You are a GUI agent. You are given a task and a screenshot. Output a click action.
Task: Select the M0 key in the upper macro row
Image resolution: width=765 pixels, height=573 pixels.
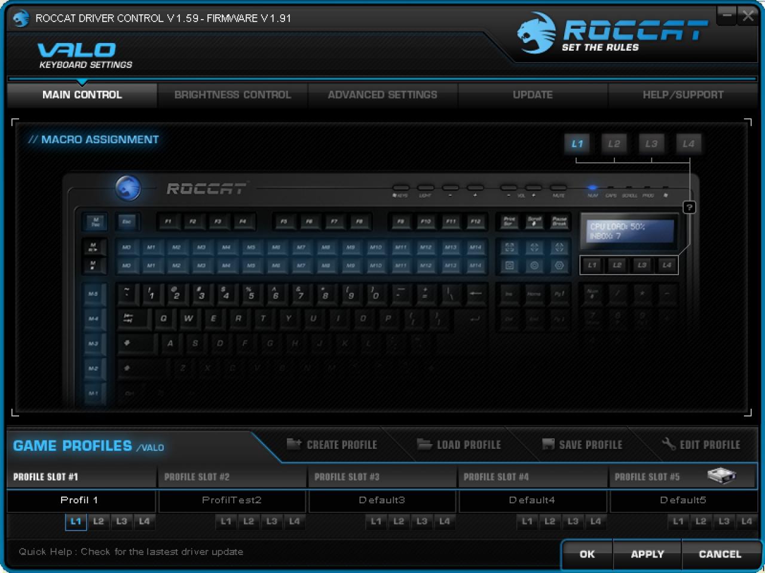point(127,247)
